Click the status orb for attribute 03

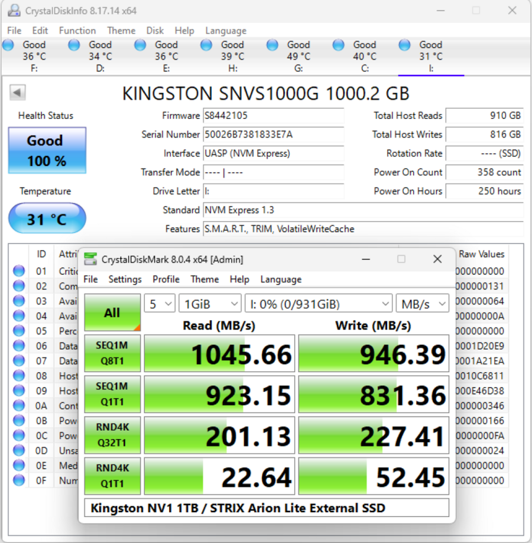[19, 301]
